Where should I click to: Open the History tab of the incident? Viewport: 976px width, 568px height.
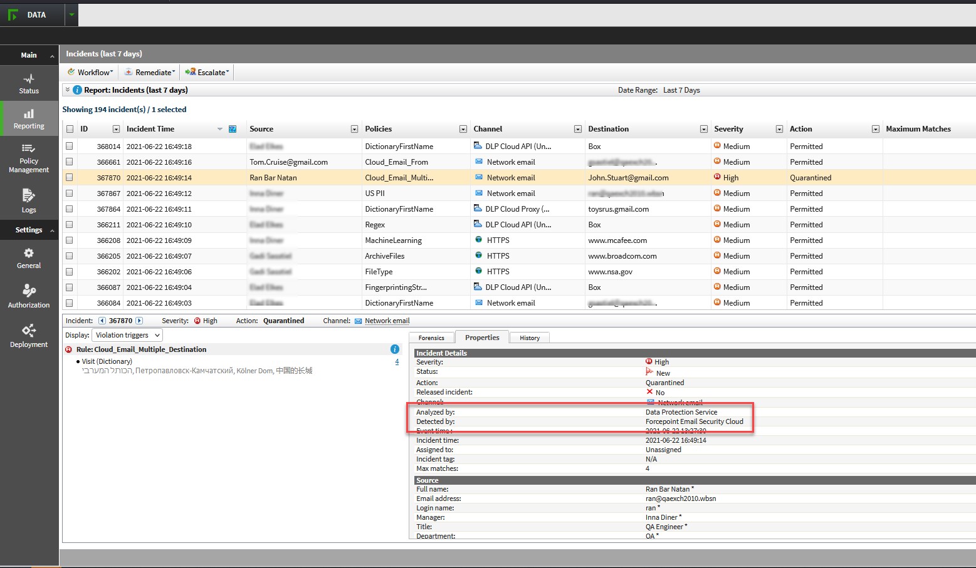tap(529, 337)
